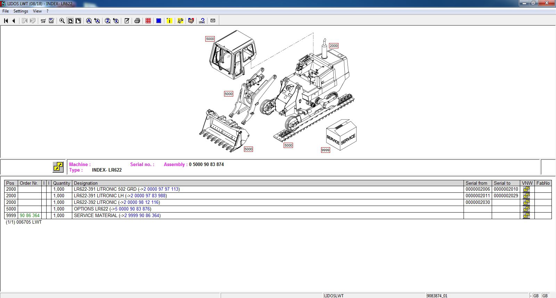Click the '(1/1) 006705 LWT' text

[24, 222]
